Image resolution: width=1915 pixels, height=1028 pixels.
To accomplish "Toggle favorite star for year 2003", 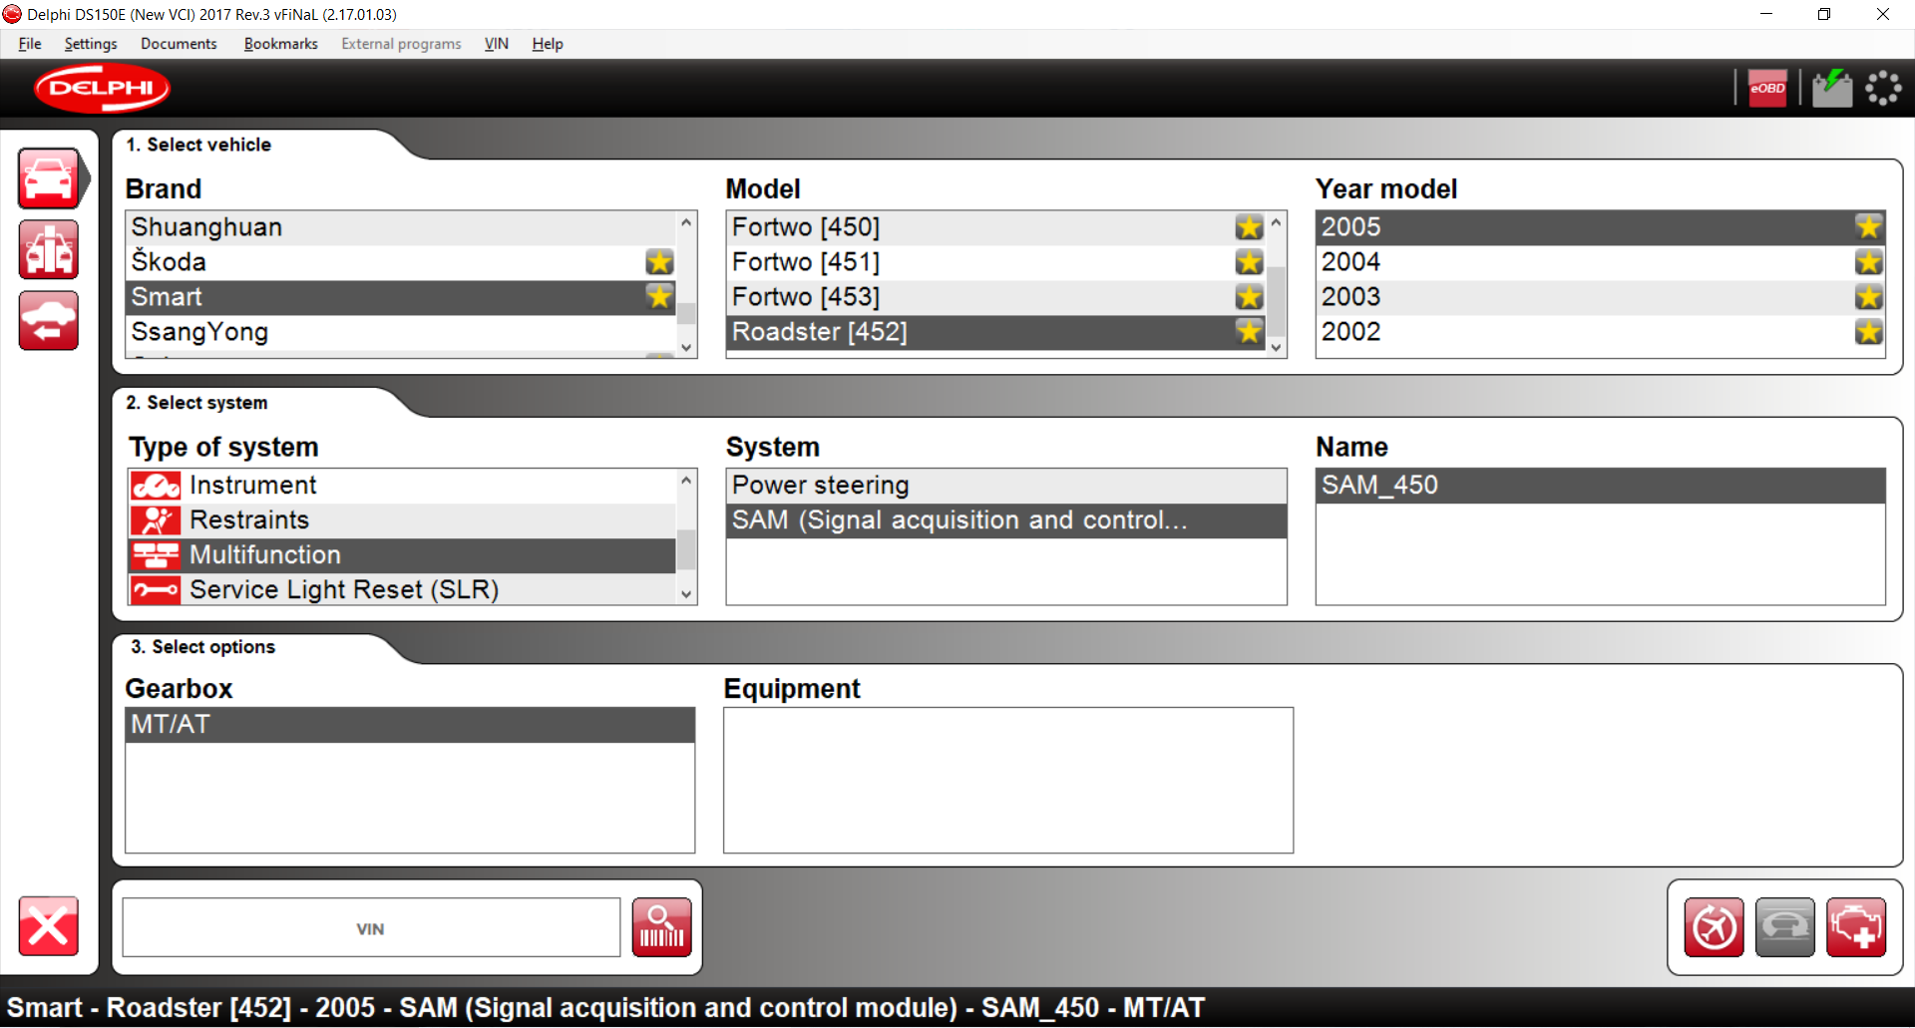I will click(1868, 297).
